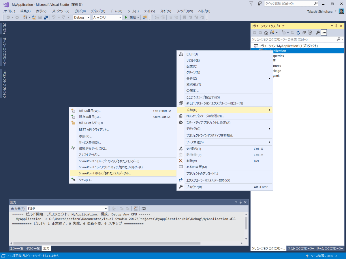Select SharePoint のマップされたフォルダー(M)... item
The height and width of the screenshot is (259, 346).
(x=123, y=173)
